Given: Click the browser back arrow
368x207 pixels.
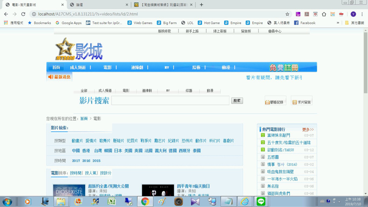Looking at the screenshot, I should point(6,14).
